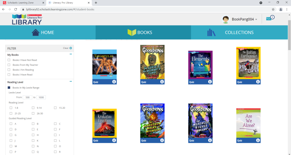Viewport: 291px width, 155px height.
Task: Check reading level 15-20
Action: (x=55, y=108)
